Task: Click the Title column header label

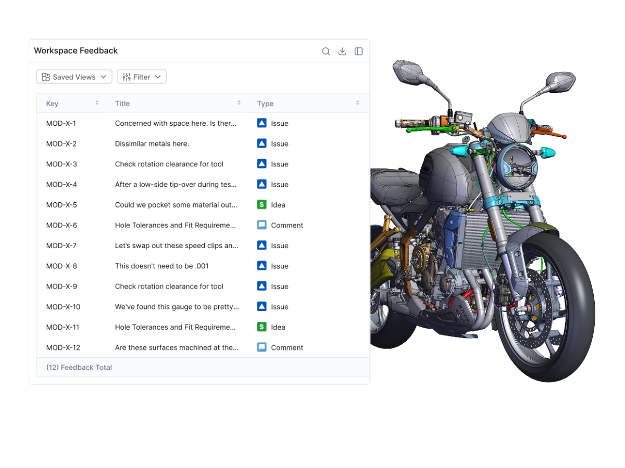Action: [122, 103]
